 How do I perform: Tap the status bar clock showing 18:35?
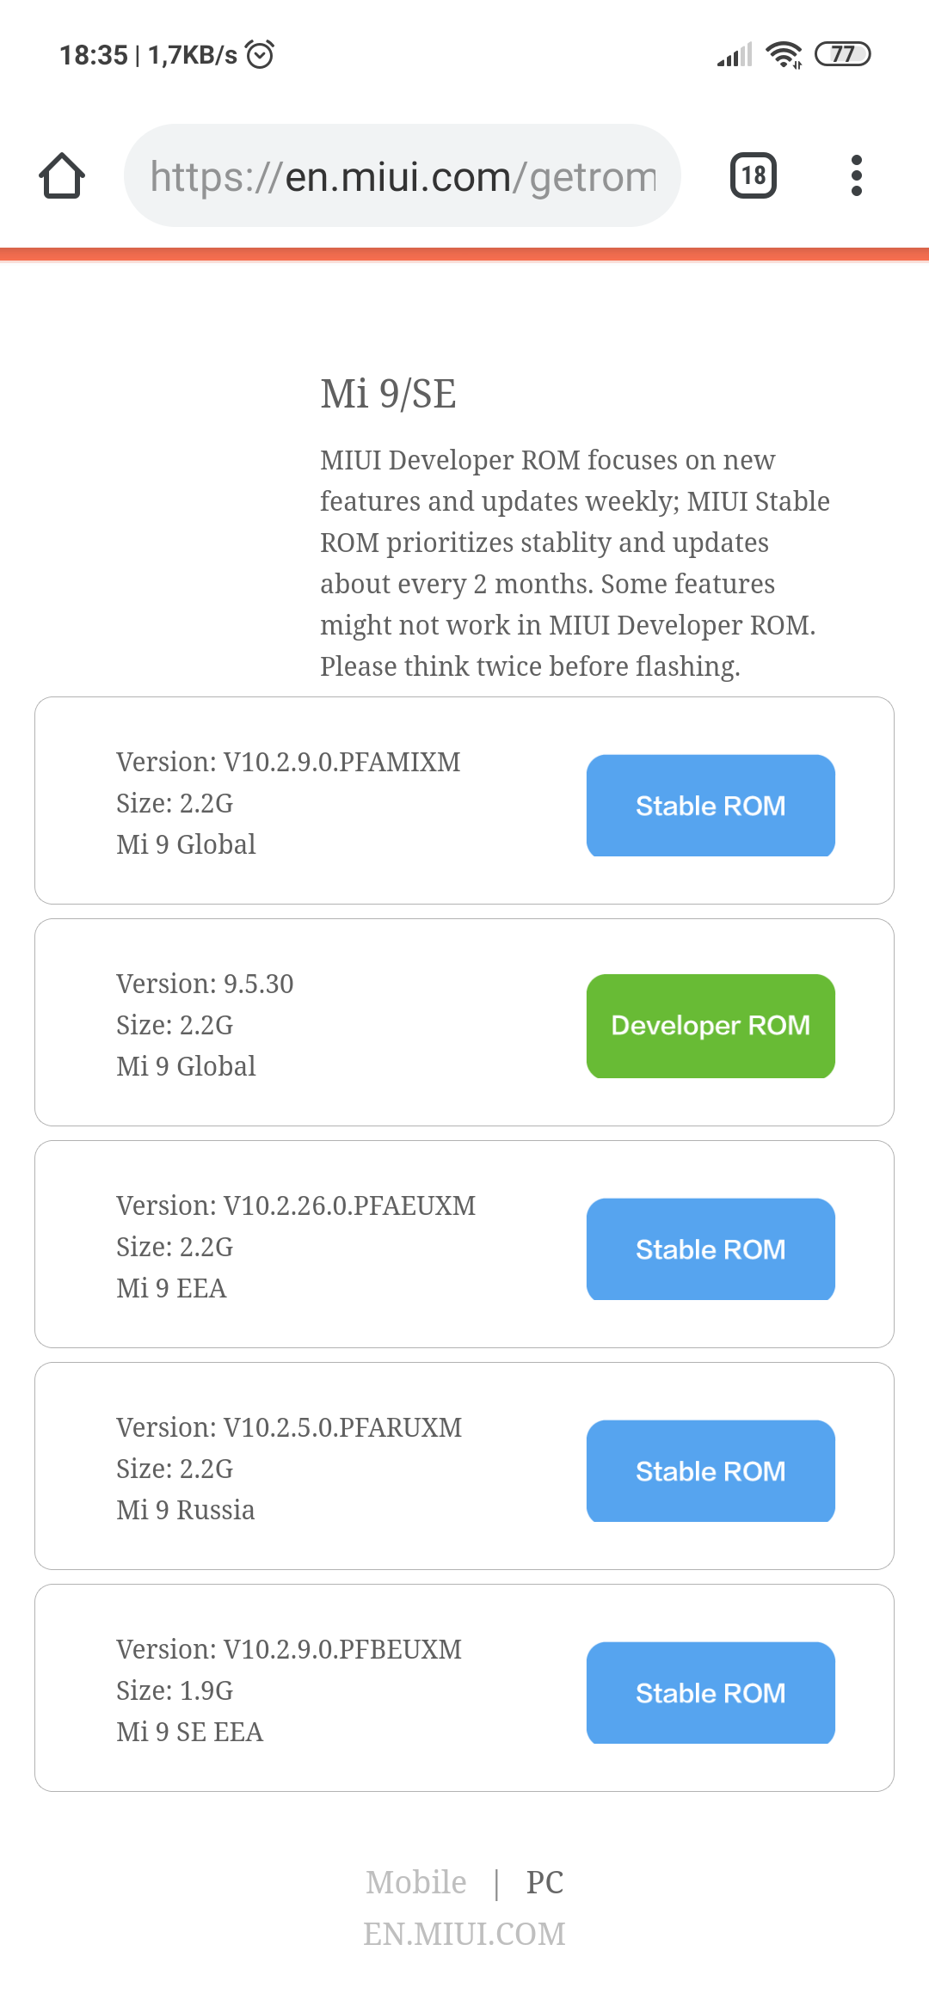pyautogui.click(x=93, y=55)
